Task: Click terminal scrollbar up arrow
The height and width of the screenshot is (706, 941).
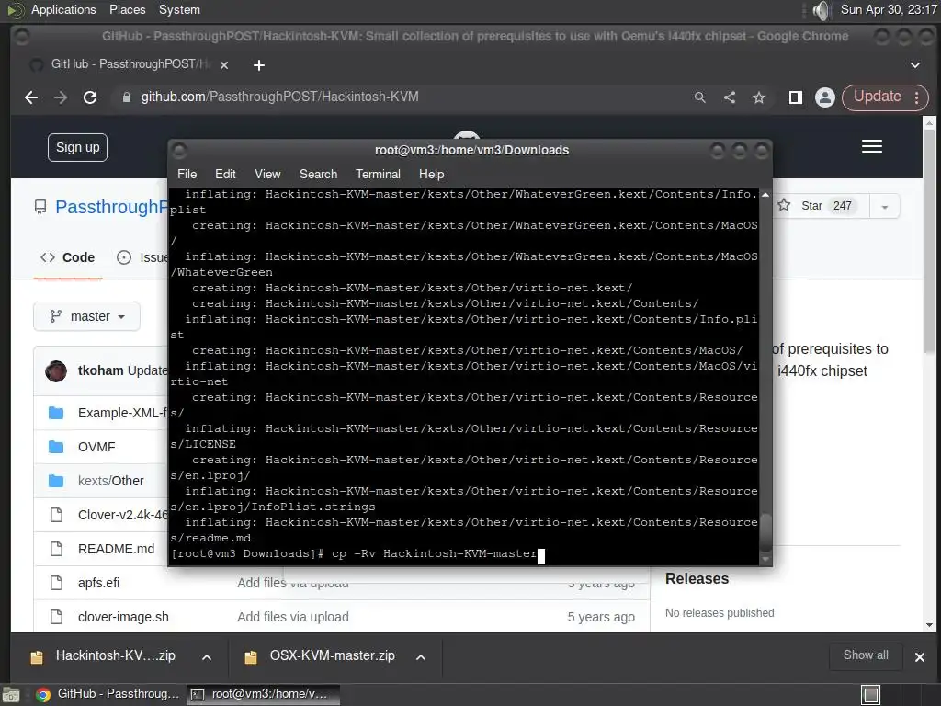Action: tap(765, 195)
